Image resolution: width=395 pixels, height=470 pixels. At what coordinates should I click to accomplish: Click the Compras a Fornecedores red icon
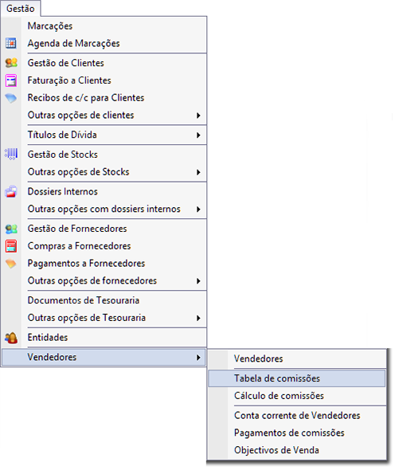[x=11, y=246]
